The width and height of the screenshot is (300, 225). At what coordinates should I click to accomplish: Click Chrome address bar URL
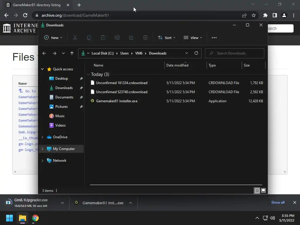click(x=75, y=15)
